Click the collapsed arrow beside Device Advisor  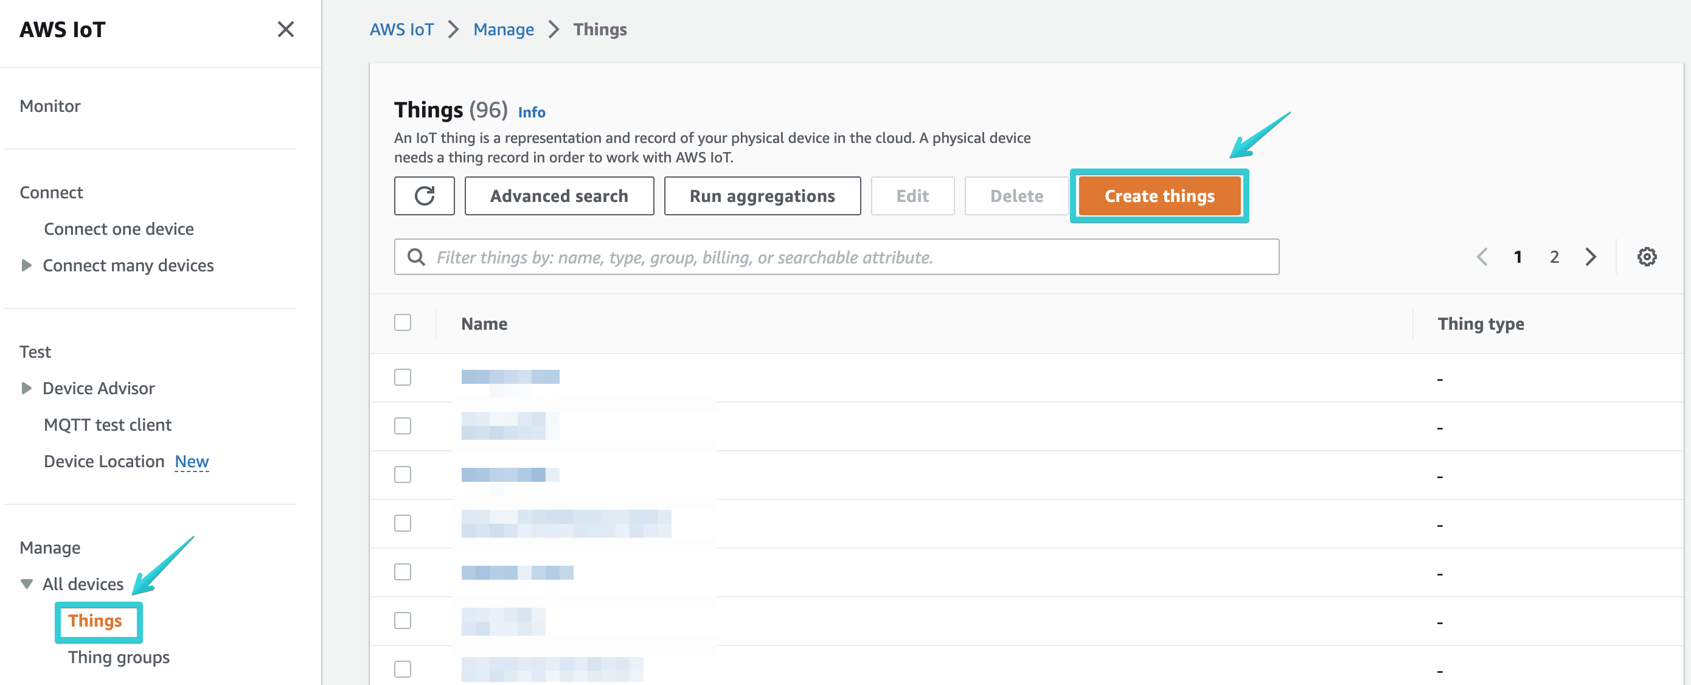click(x=26, y=388)
